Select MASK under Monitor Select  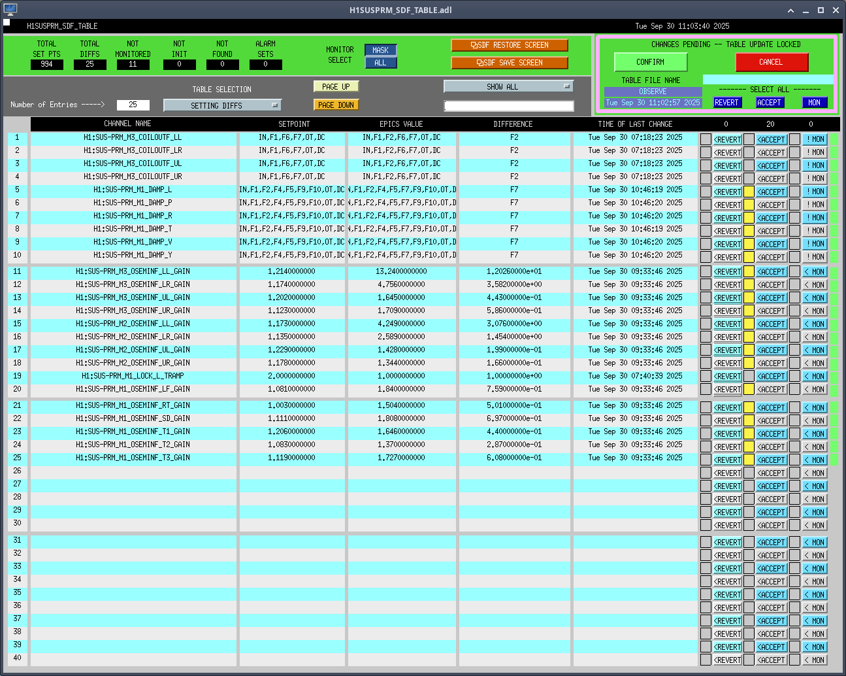[x=380, y=50]
